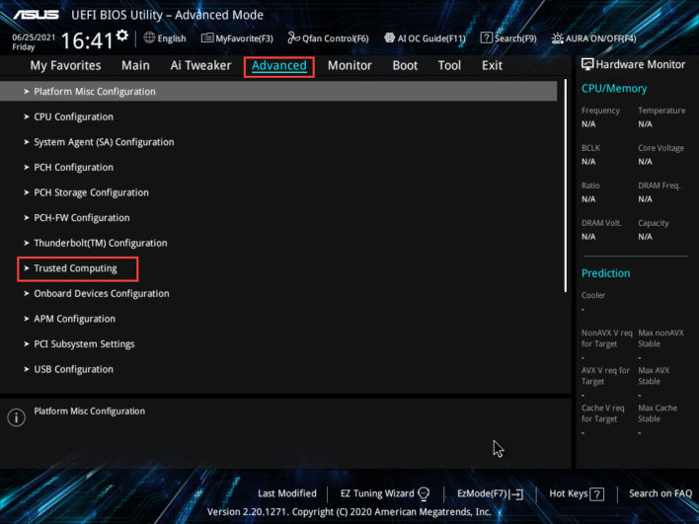Open Search on FAQ link
Image resolution: width=699 pixels, height=524 pixels.
(660, 493)
